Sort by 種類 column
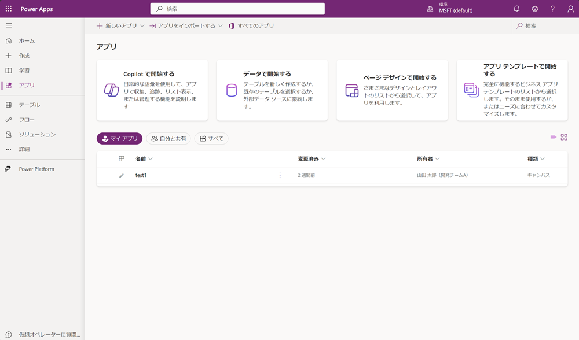Screen dimensions: 579x340 click(536, 159)
